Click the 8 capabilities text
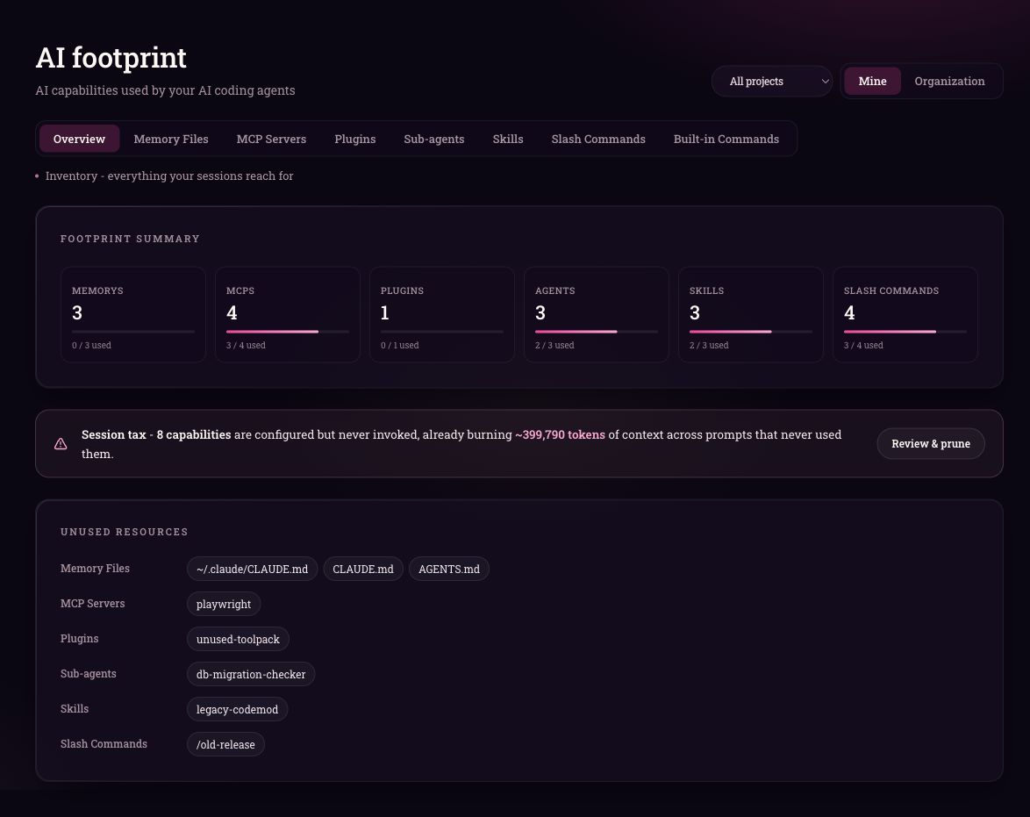The width and height of the screenshot is (1030, 817). [x=194, y=434]
